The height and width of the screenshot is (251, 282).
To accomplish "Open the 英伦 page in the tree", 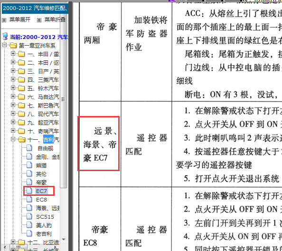I will tap(41, 174).
